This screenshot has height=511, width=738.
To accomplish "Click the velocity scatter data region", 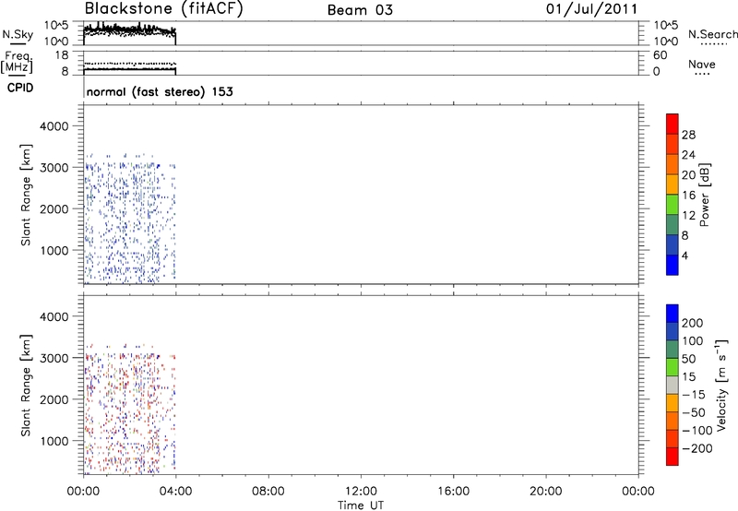I will 129,409.
